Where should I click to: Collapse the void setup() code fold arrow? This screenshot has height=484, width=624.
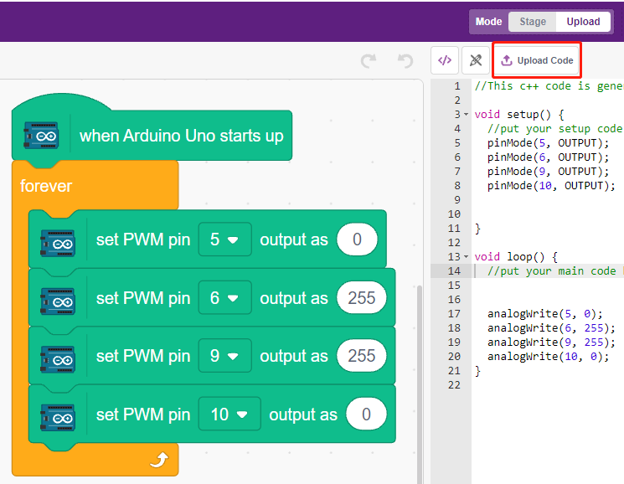pyautogui.click(x=466, y=115)
